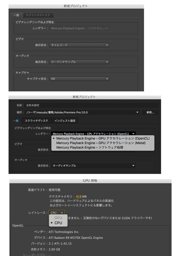Choose ソフトウェア処理 renderer option
The image size is (181, 256).
(103, 148)
